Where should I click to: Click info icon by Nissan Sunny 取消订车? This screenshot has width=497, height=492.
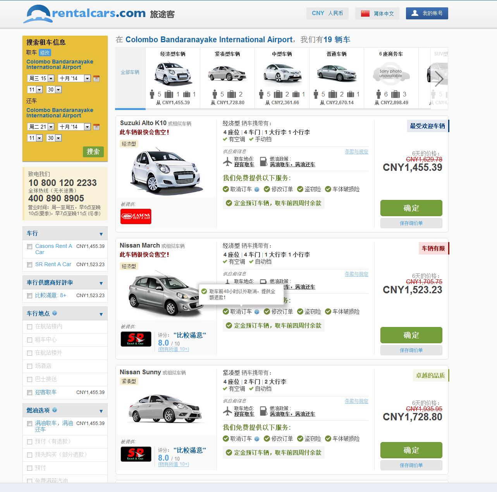(256, 439)
